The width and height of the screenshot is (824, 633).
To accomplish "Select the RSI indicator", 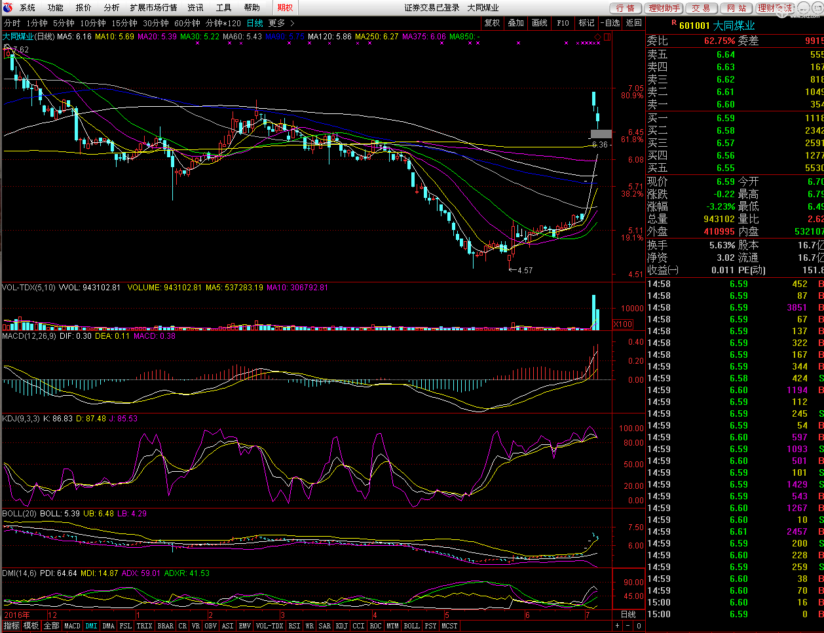I will tap(295, 626).
